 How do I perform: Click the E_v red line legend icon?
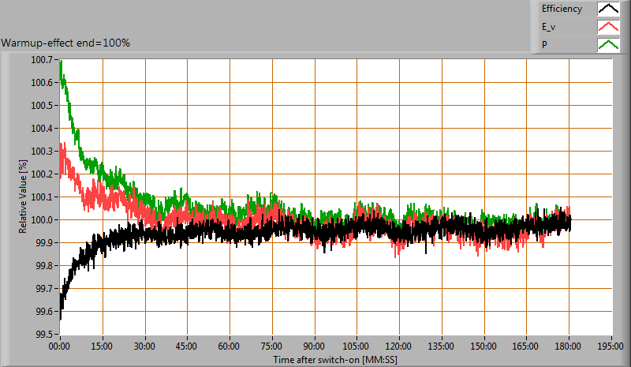607,27
